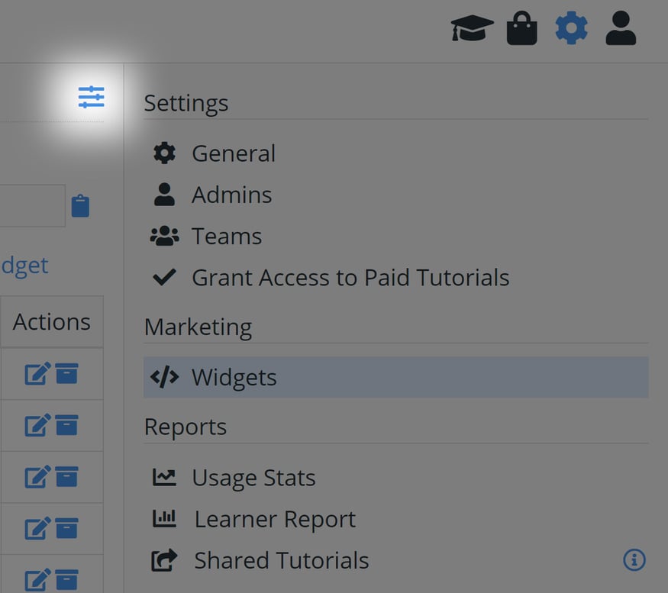Click the archive icon in first Actions row

pyautogui.click(x=66, y=374)
